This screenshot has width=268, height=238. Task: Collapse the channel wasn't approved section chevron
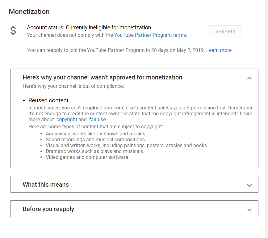point(249,78)
